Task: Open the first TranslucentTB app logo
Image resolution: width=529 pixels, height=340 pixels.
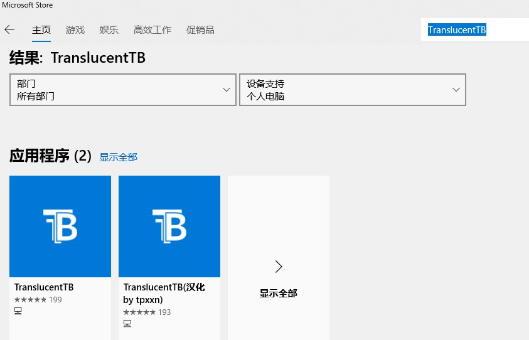Action: pos(60,226)
